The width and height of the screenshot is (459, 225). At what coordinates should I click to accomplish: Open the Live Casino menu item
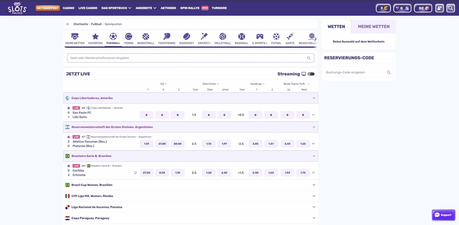coord(88,8)
